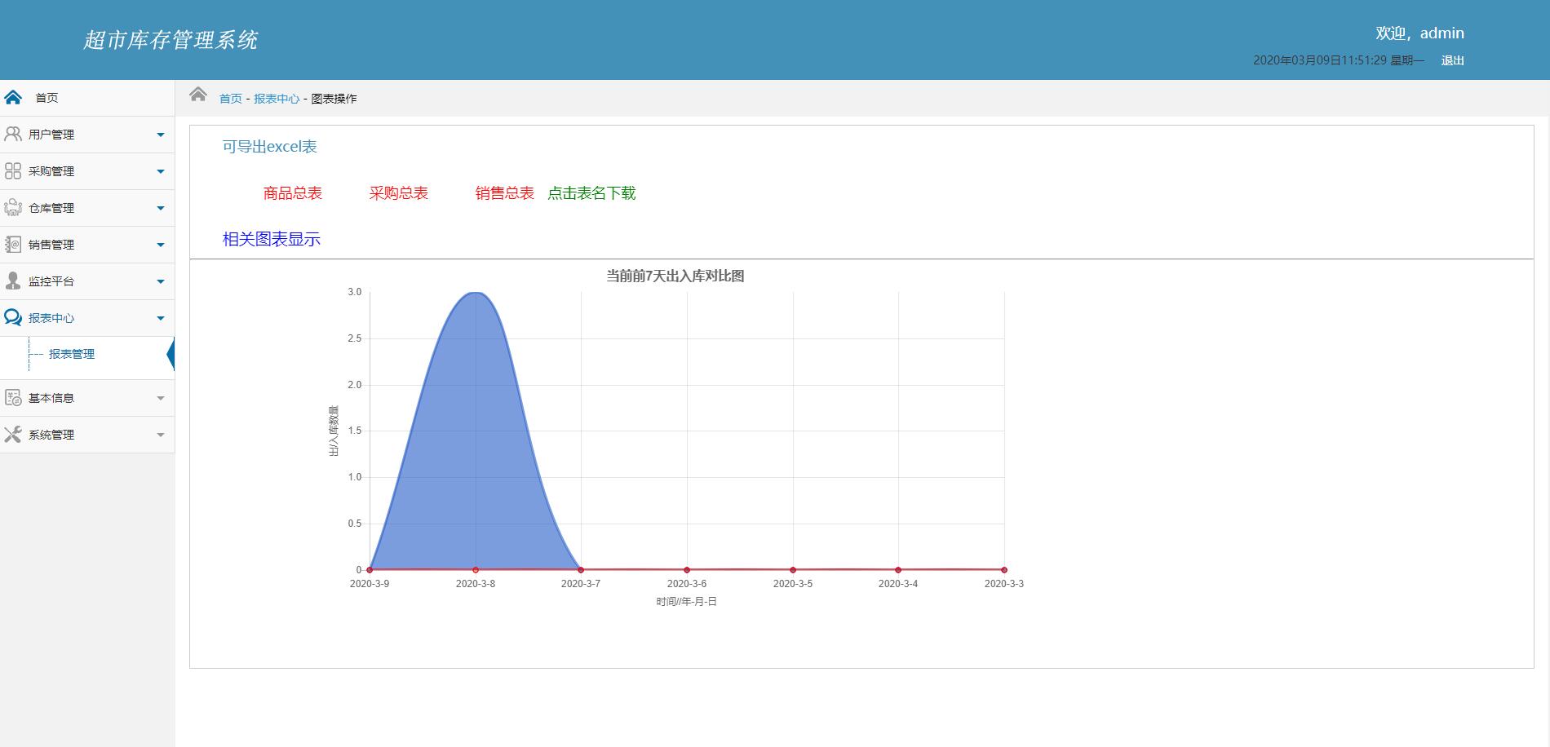
Task: Select 首页 in the sidebar menu
Action: pyautogui.click(x=46, y=98)
